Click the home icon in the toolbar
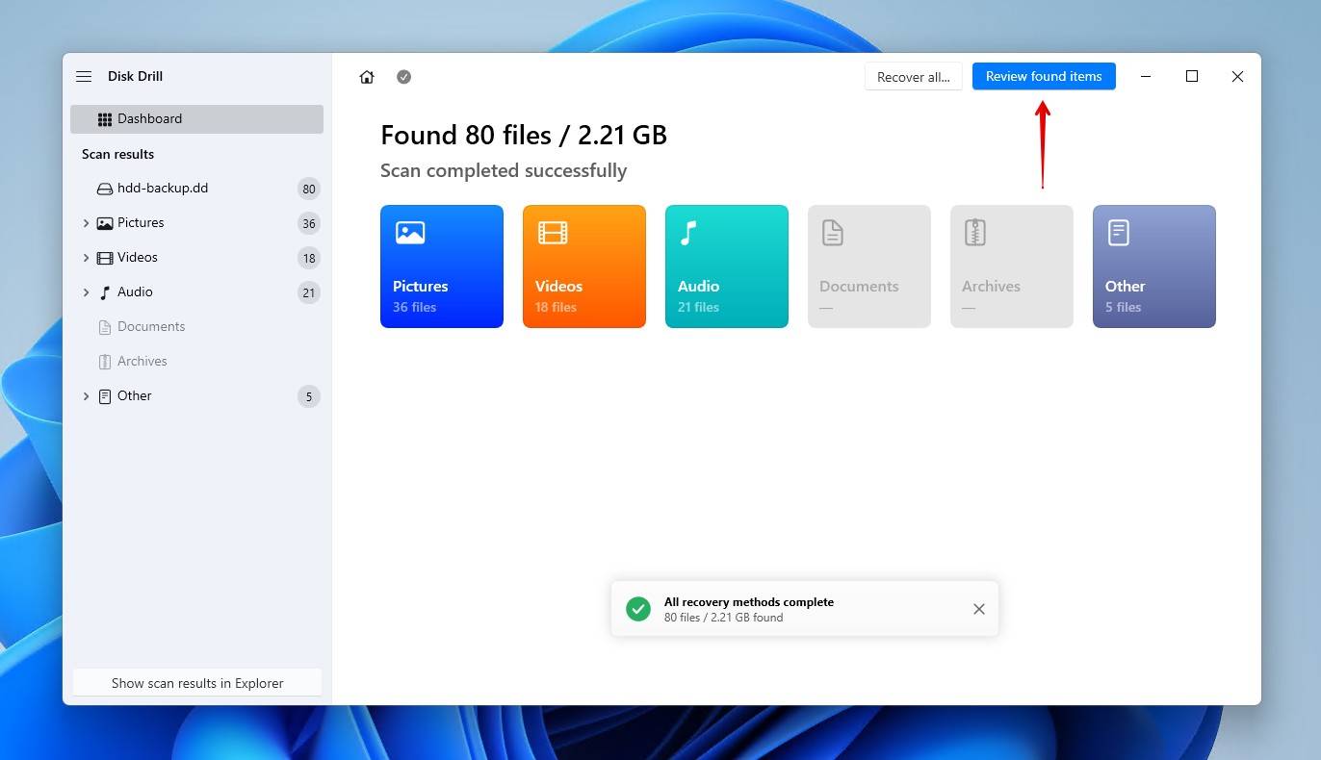1321x760 pixels. [x=367, y=77]
